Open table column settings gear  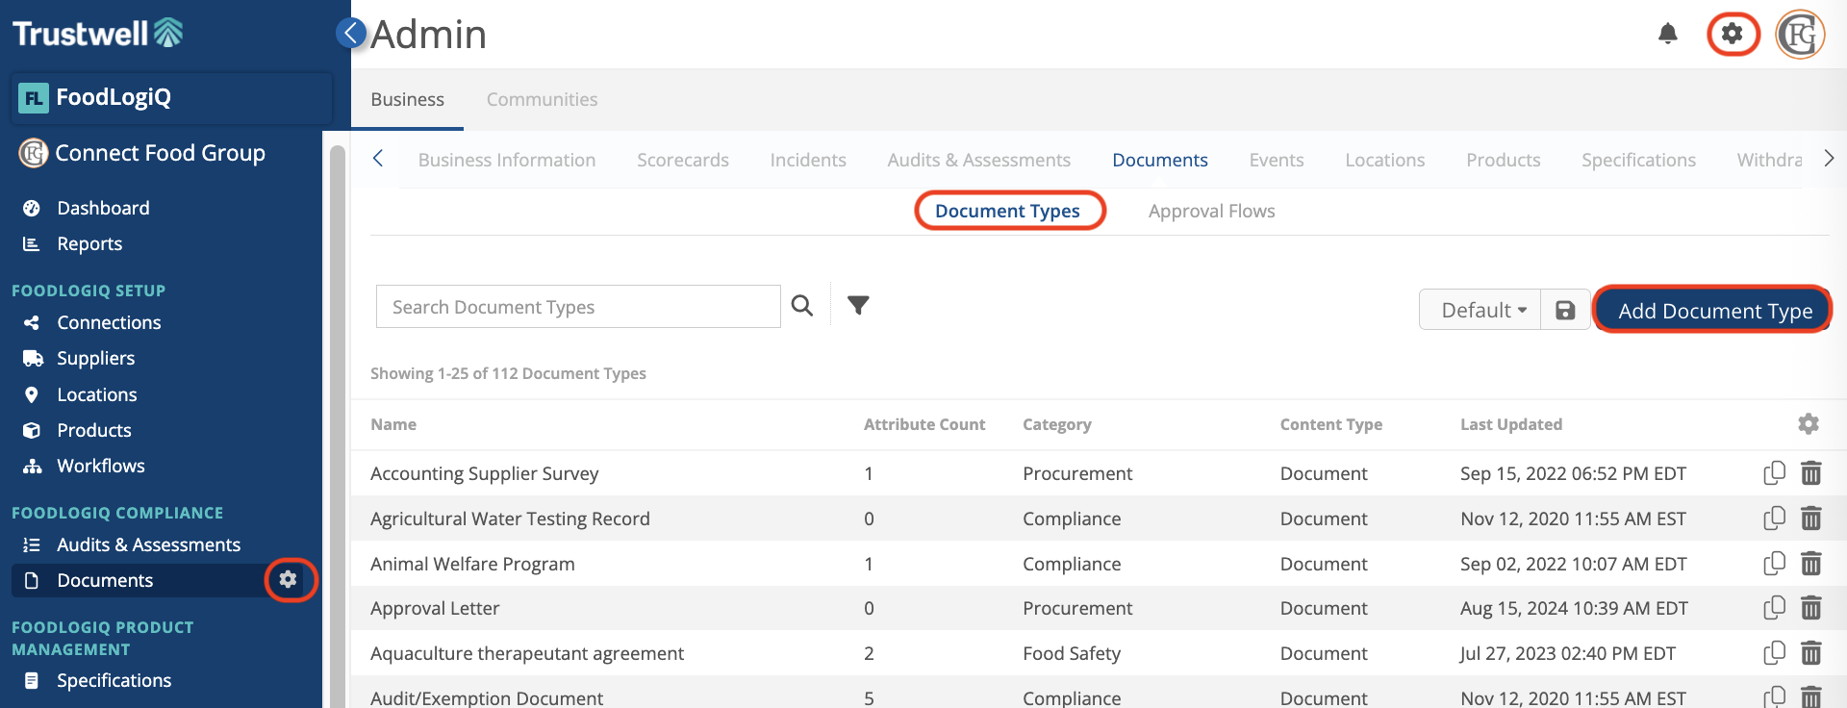tap(1809, 424)
